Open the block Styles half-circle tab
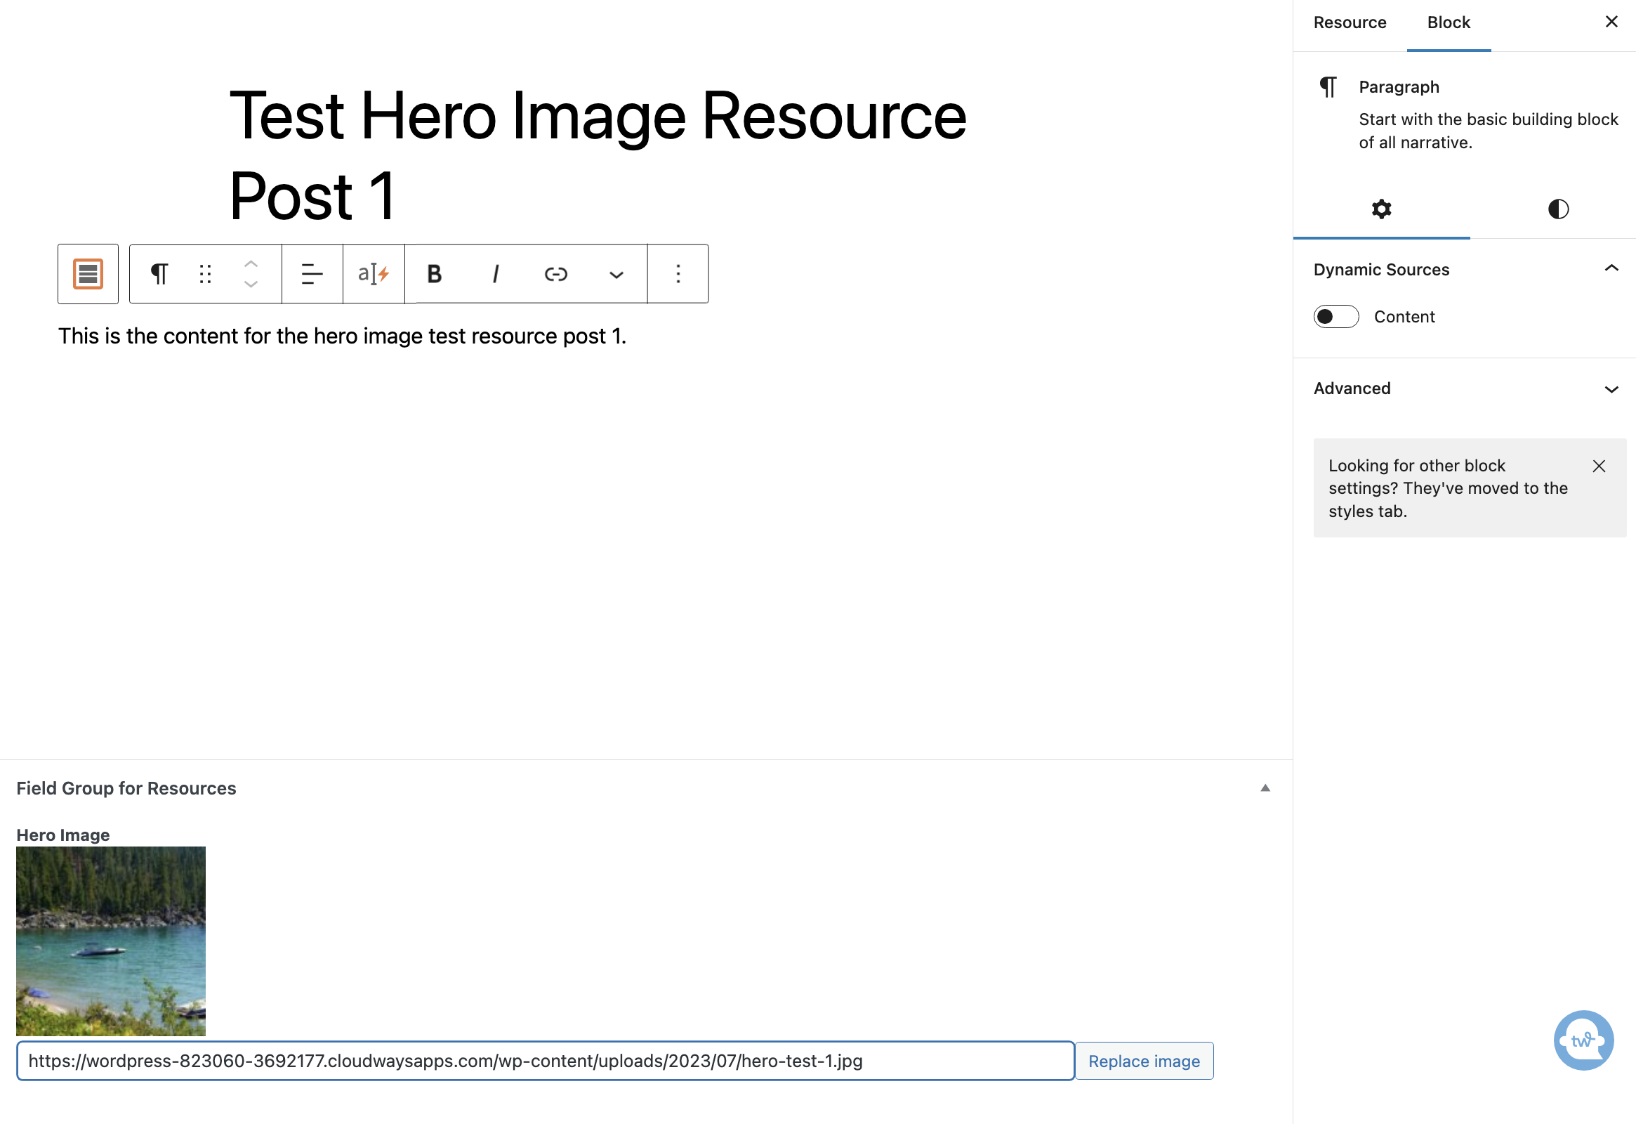The image size is (1636, 1124). pos(1558,209)
